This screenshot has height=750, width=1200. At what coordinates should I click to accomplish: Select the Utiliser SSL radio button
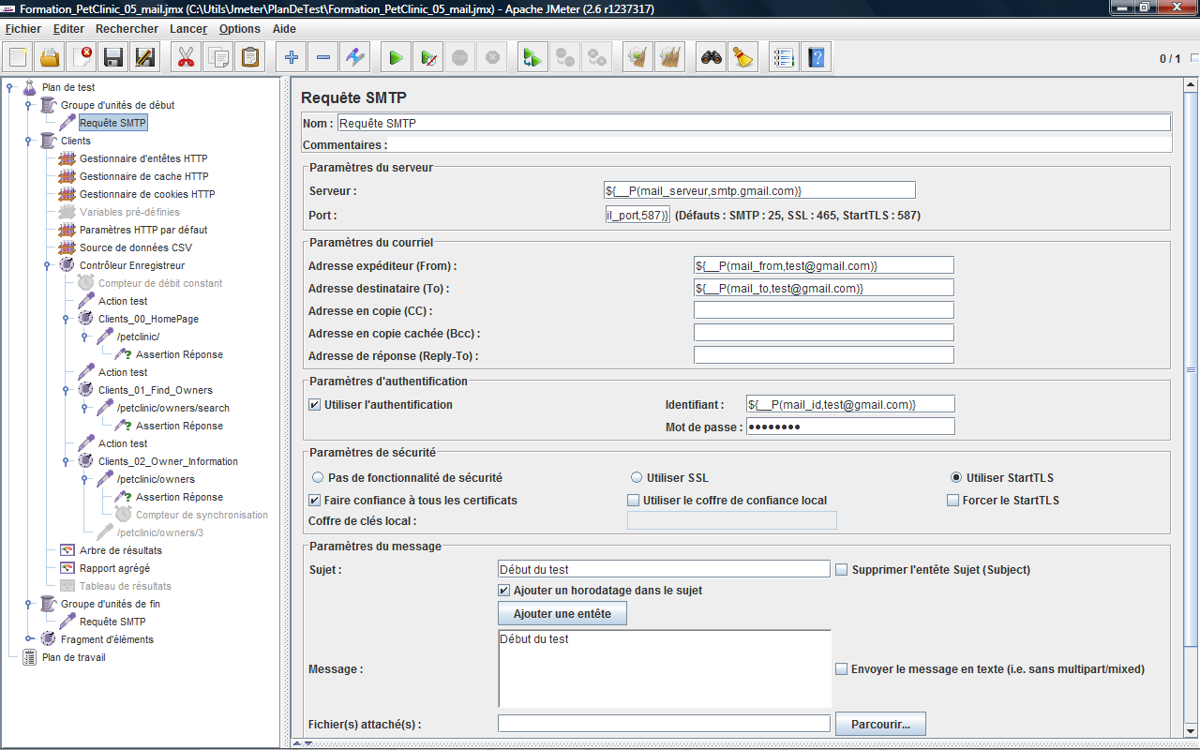point(637,478)
